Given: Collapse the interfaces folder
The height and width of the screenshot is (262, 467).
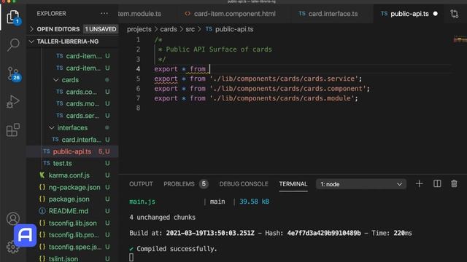Looking at the screenshot, I should pyautogui.click(x=72, y=128).
